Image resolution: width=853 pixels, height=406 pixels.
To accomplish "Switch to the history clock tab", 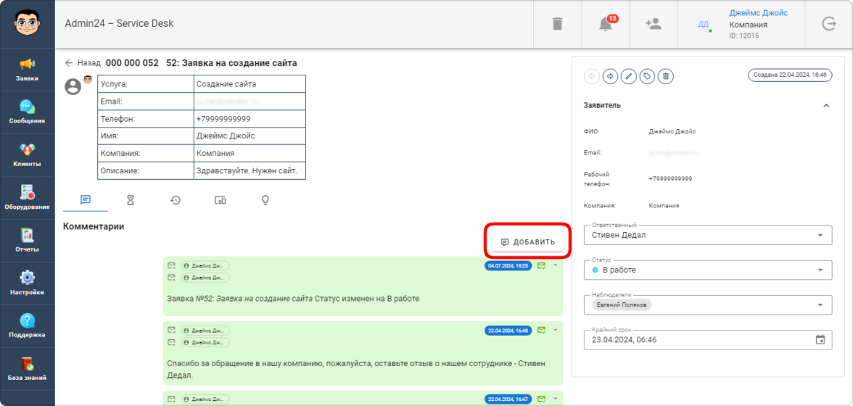I will tap(176, 200).
